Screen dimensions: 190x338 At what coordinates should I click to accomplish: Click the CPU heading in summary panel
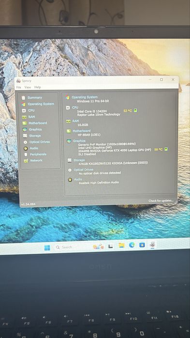pyautogui.click(x=75, y=108)
